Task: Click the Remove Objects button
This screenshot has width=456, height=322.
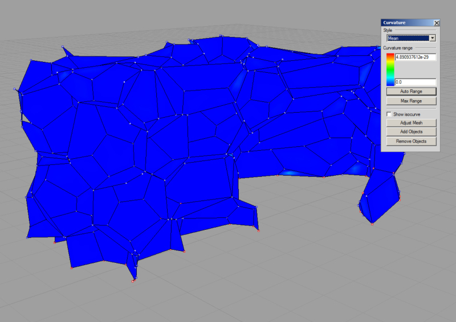Action: click(x=411, y=142)
